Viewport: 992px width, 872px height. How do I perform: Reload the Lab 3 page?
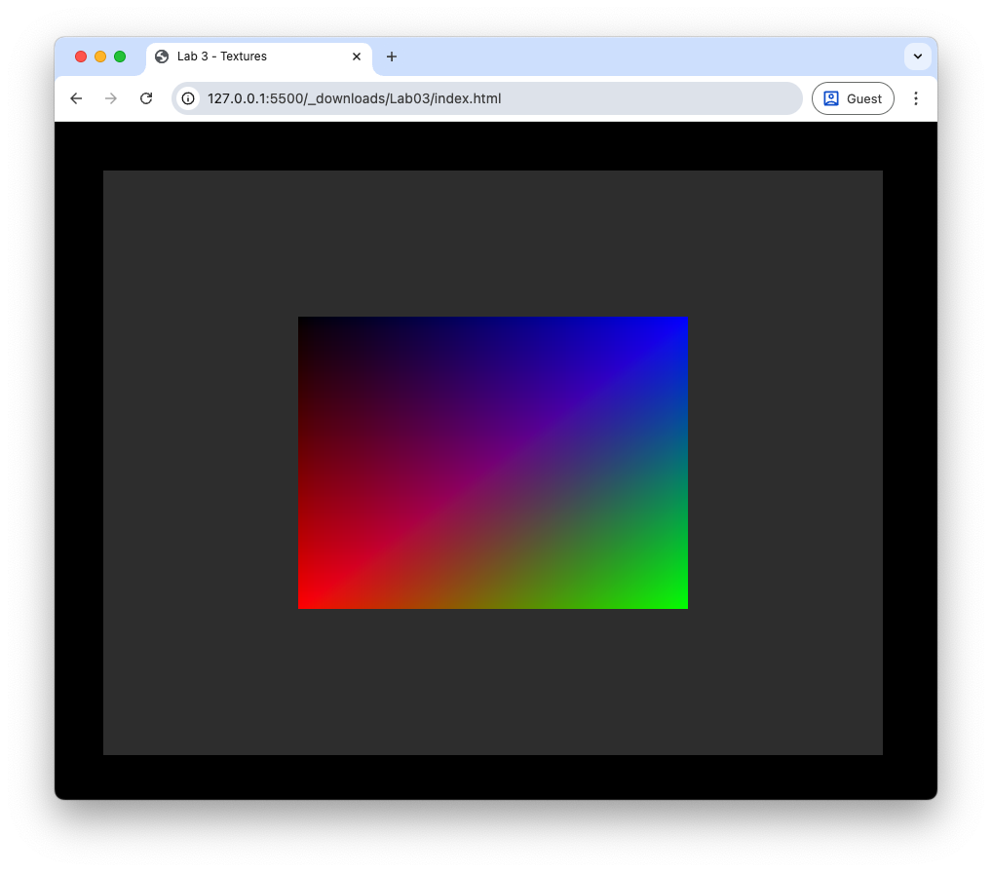146,98
